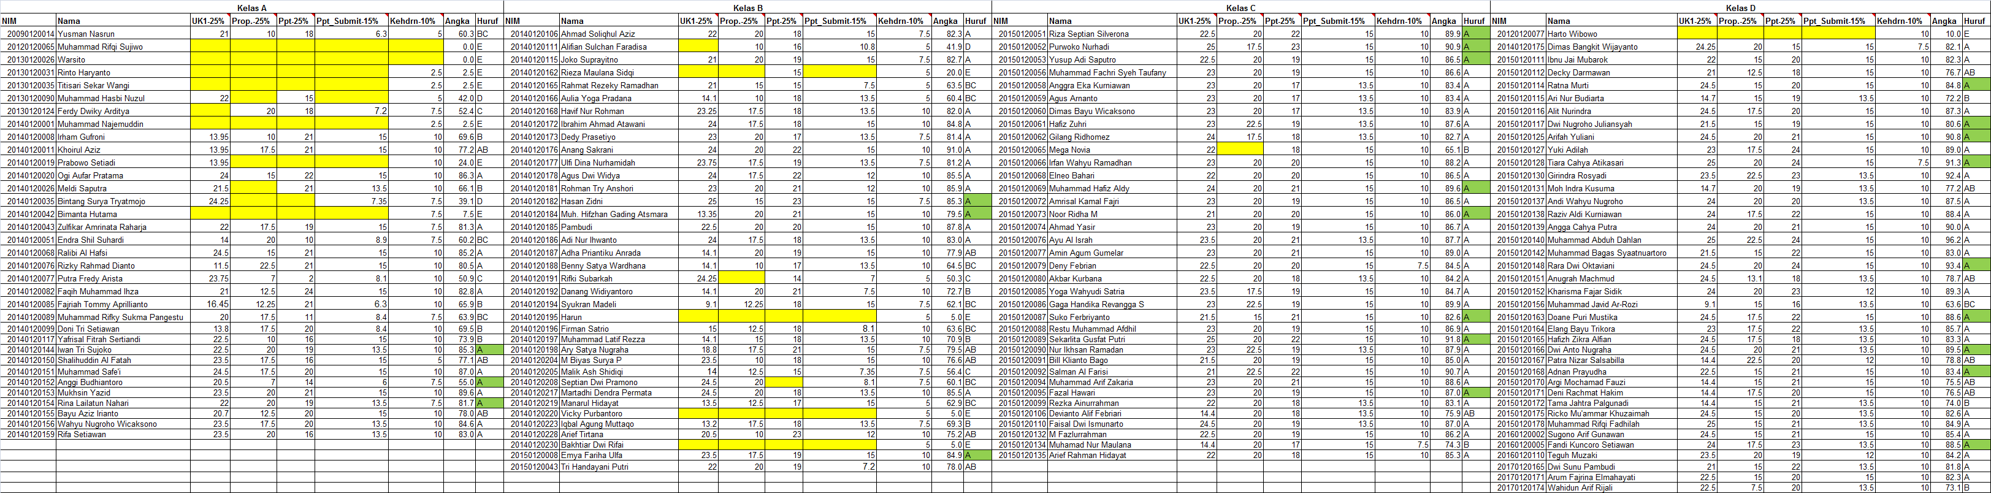Click Kehdrn-10% column header under Kelas D
Image resolution: width=1991 pixels, height=493 pixels.
[1902, 21]
